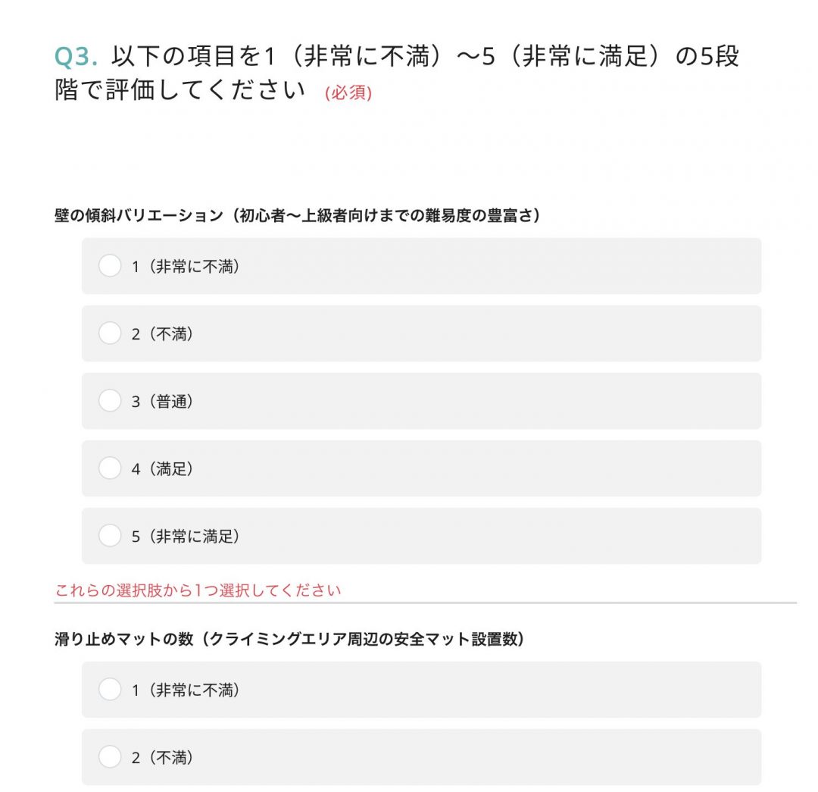
Task: Click the red これらの選択肢から1つ選択してください error message
Action: (198, 590)
